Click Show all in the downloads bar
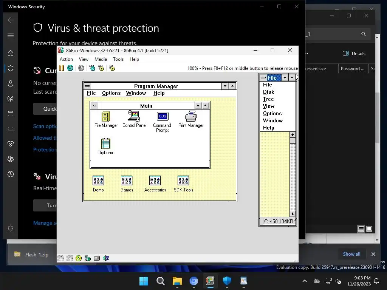 point(351,254)
